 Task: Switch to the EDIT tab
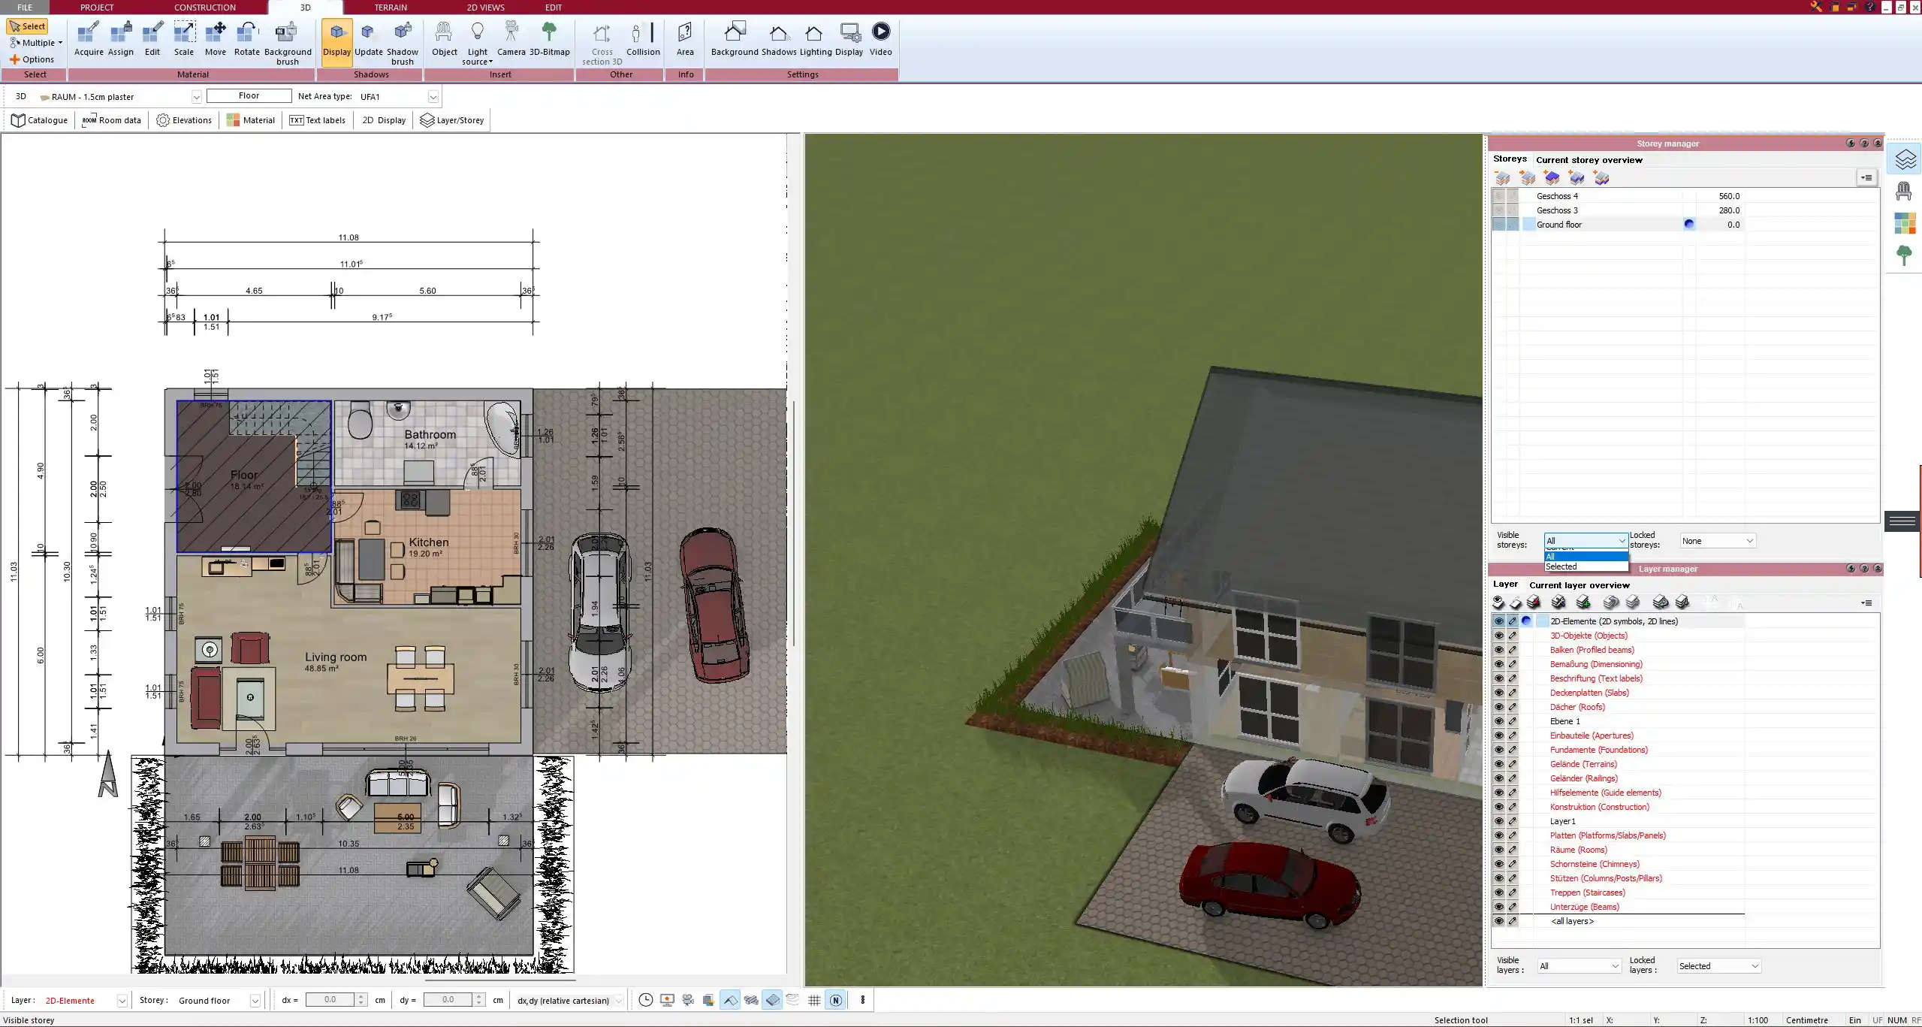click(554, 8)
